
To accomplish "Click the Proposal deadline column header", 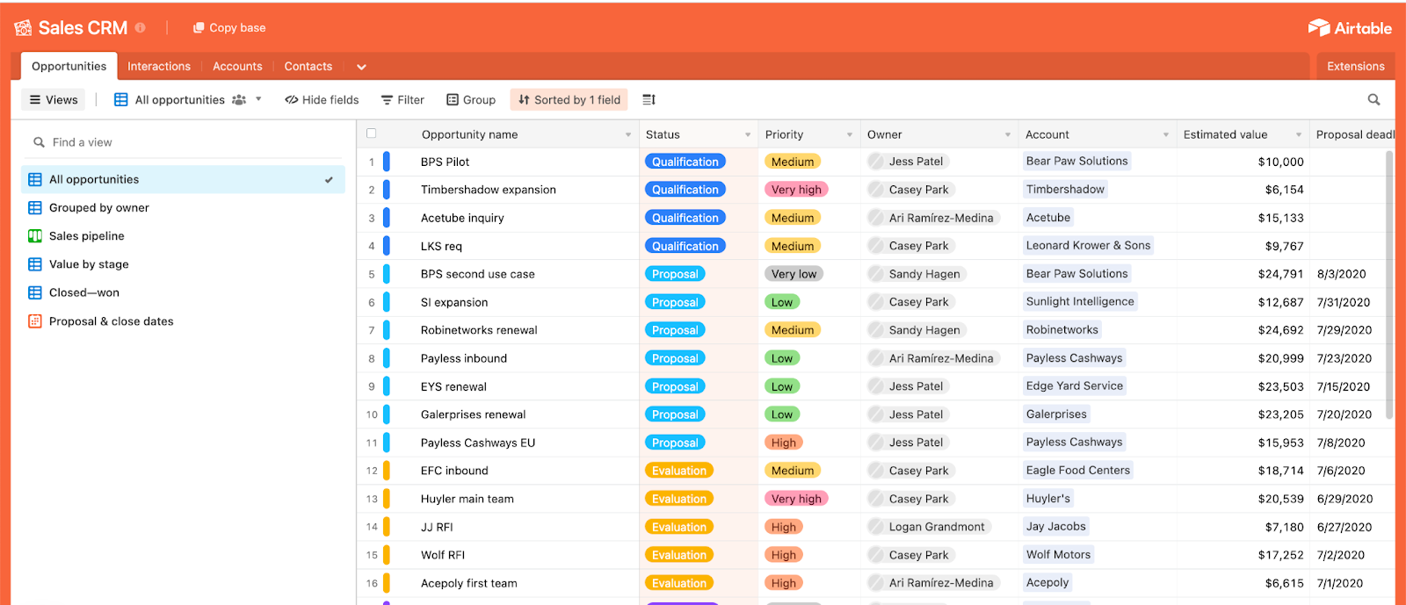I will [x=1354, y=134].
